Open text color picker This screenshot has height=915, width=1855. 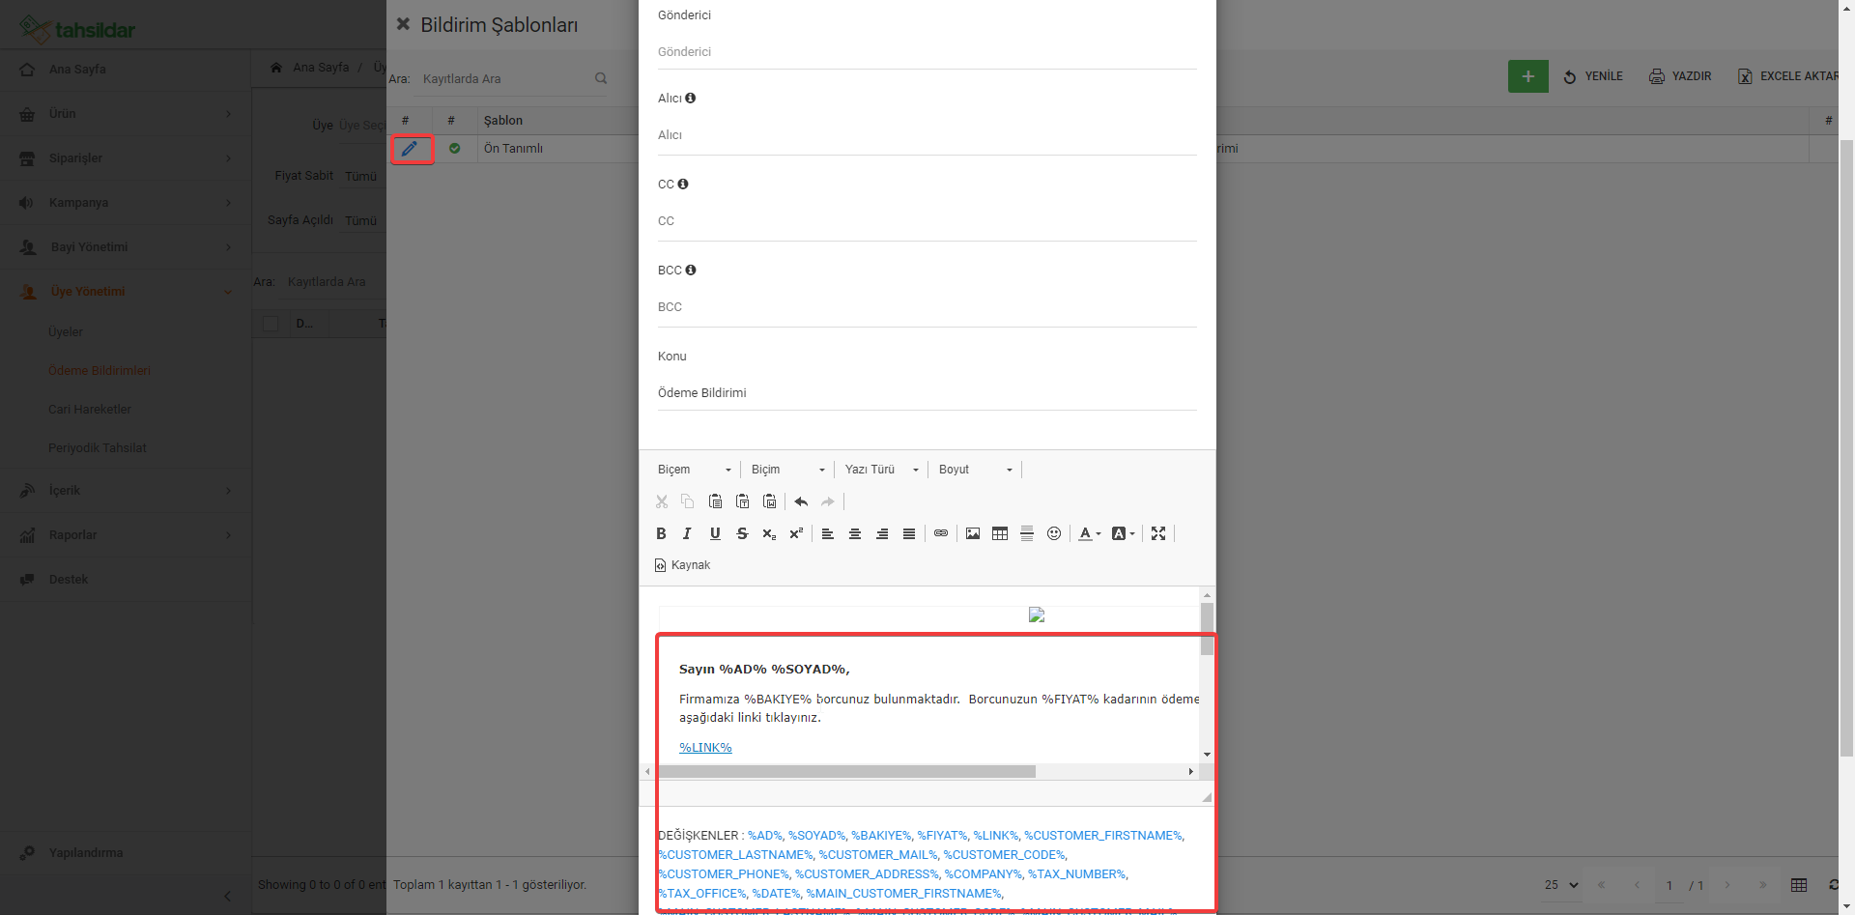(1090, 533)
